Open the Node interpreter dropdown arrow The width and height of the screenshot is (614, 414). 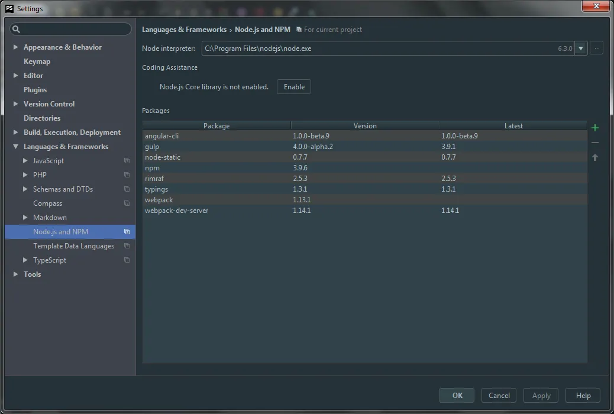tap(581, 48)
